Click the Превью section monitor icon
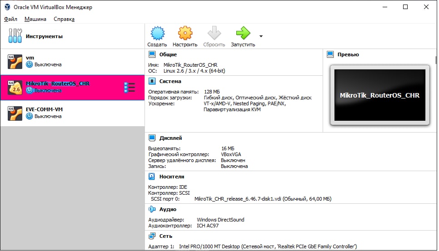Screen dimensions: 439x251 pyautogui.click(x=330, y=54)
